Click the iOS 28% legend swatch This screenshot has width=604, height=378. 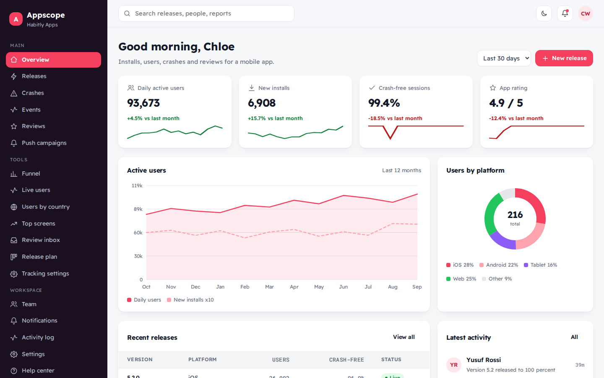(448, 265)
